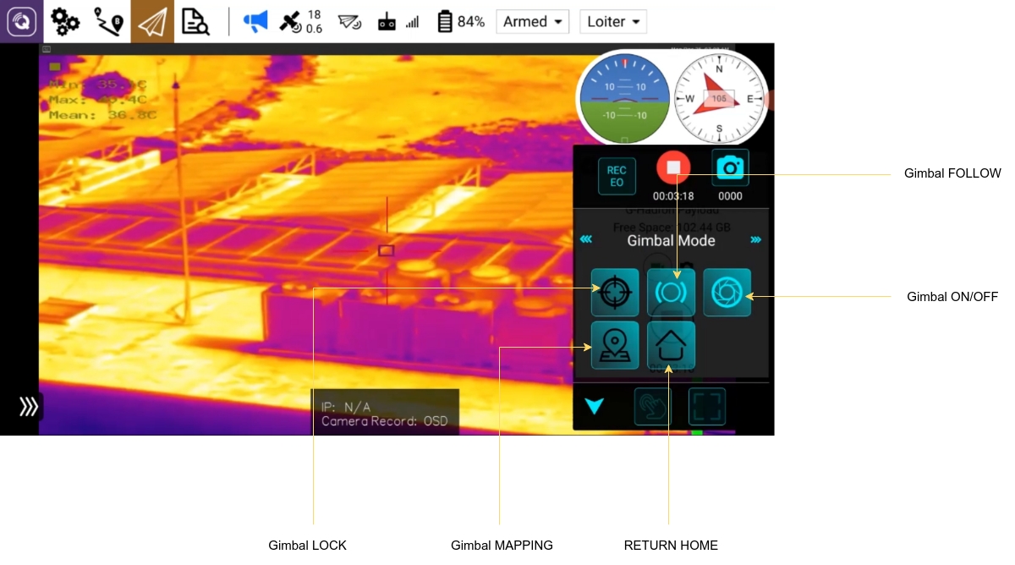
Task: Capture a photo with camera icon
Action: (x=730, y=168)
